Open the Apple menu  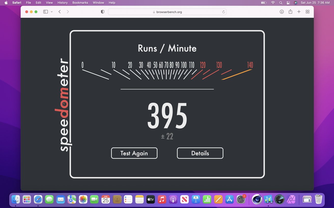(x=6, y=3)
